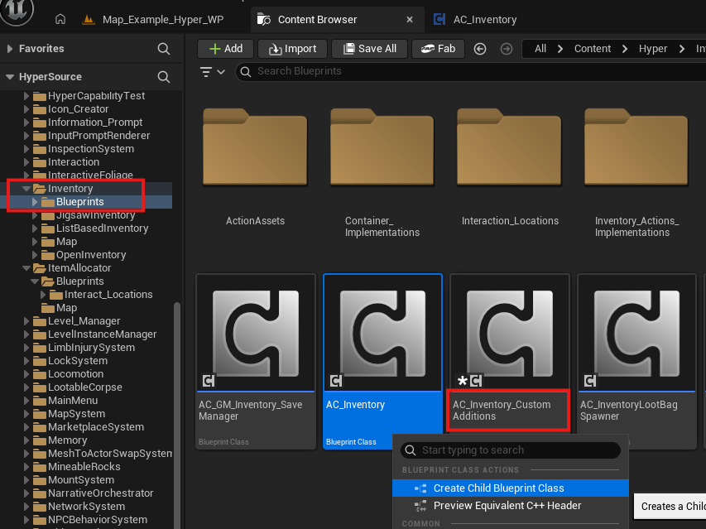Select the MarketplaceSystem folder
The width and height of the screenshot is (706, 529).
click(96, 427)
